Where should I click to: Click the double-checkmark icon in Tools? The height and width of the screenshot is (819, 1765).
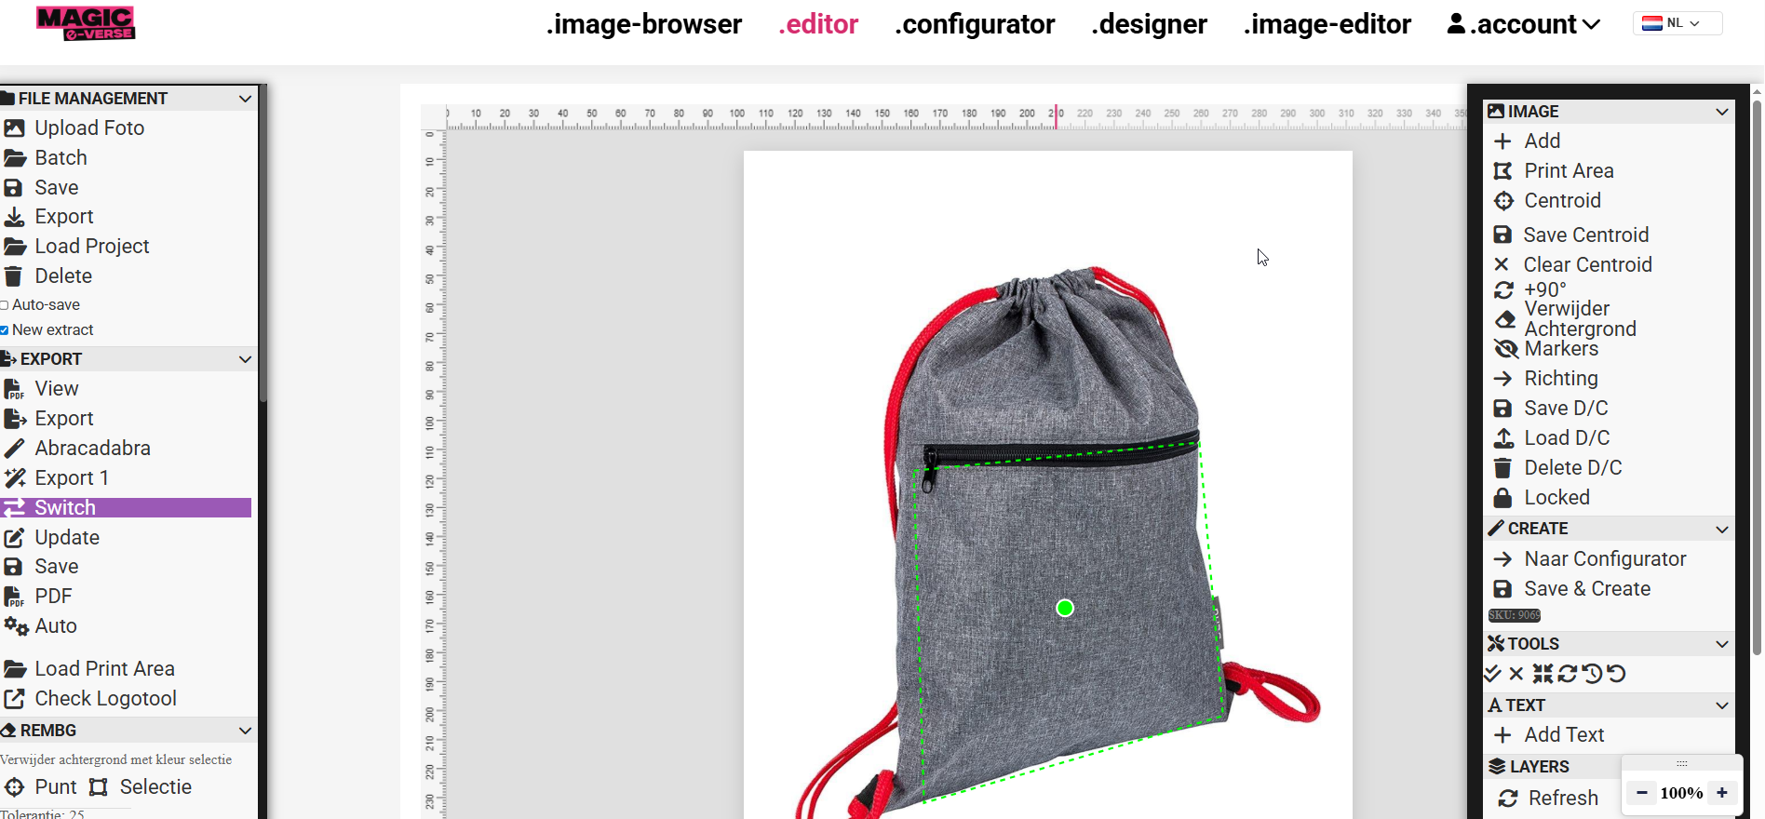[x=1493, y=673]
